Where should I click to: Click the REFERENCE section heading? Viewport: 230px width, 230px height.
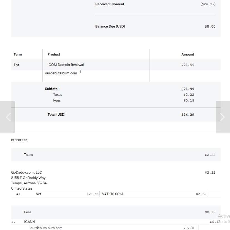[x=19, y=140]
